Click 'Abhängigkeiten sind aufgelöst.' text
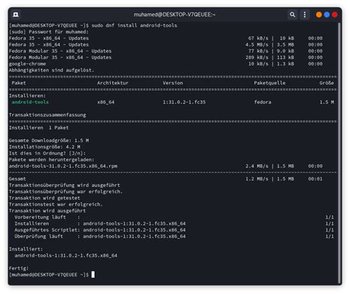This screenshot has height=294, width=350. 52,70
